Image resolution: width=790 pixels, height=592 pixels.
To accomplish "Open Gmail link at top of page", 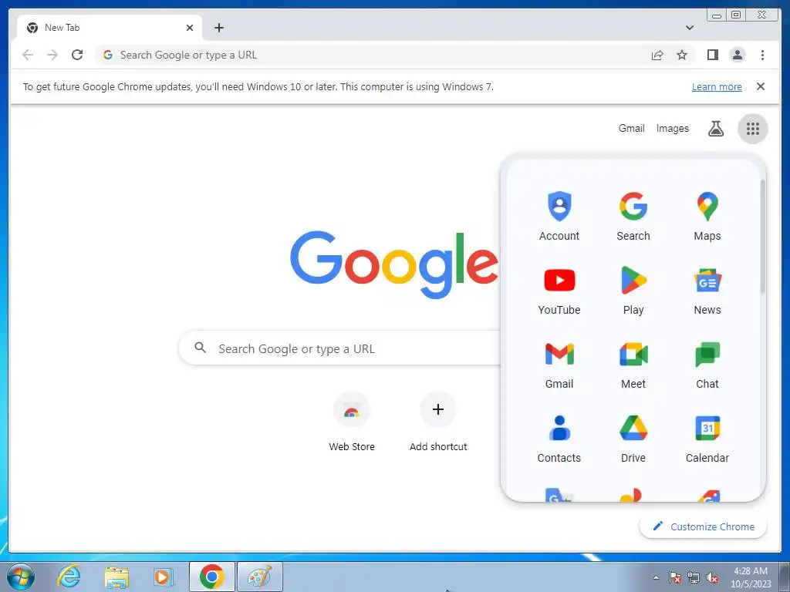I will 631,129.
